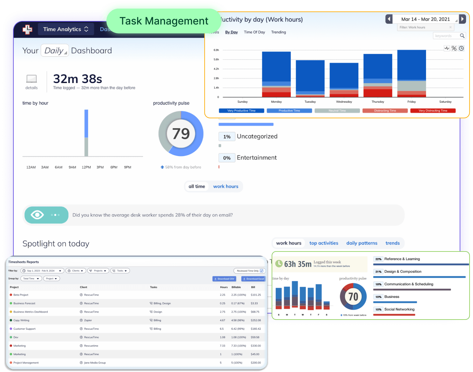Viewport: 473px width, 372px height.
Task: Toggle the Productive Time legend series
Action: coord(289,111)
